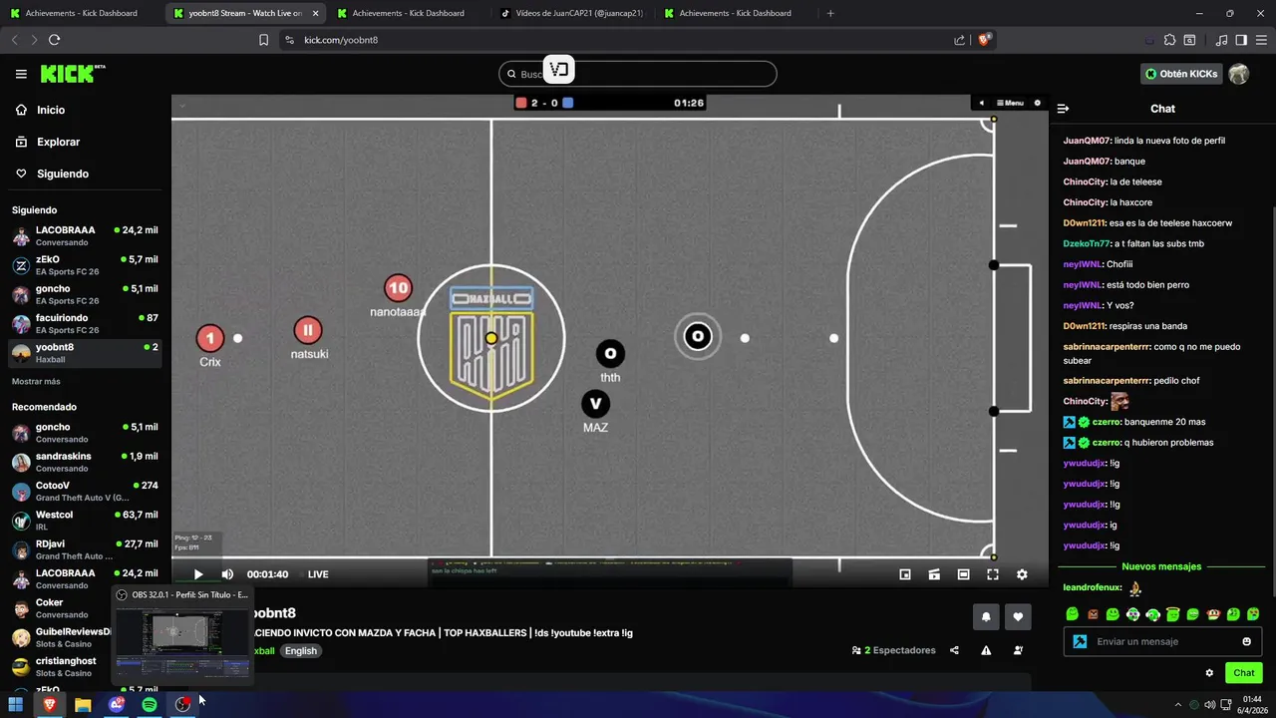
Task: Play the stream with the play button
Action: tap(198, 574)
